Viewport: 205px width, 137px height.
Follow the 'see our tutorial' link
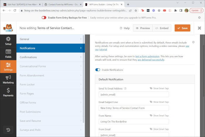(187, 46)
